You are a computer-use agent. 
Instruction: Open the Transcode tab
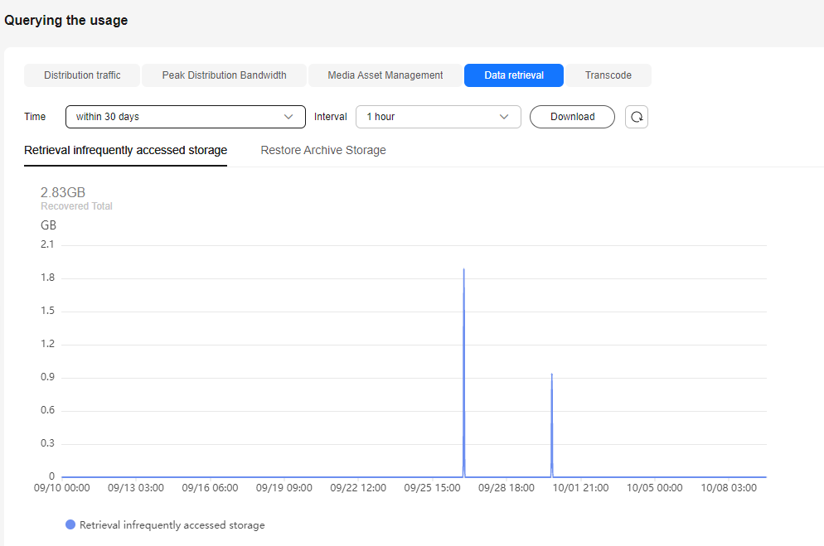click(608, 75)
